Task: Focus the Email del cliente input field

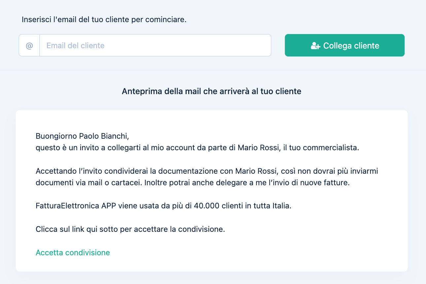Action: pos(155,46)
